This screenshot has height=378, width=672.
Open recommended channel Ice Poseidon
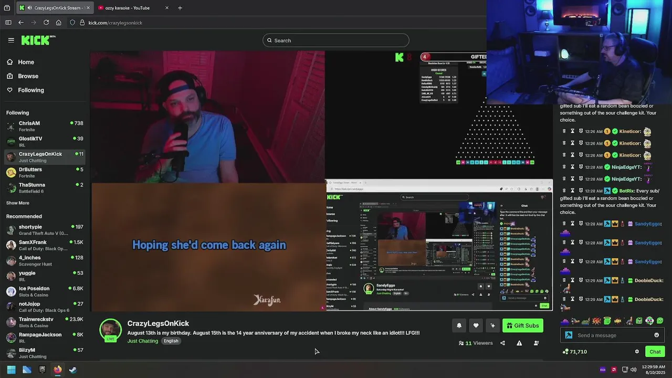tap(45, 291)
